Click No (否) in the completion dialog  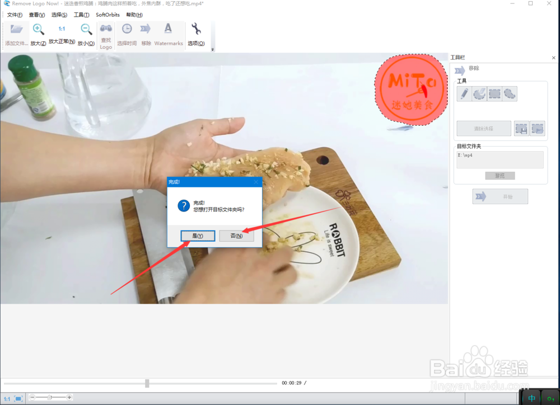point(236,236)
